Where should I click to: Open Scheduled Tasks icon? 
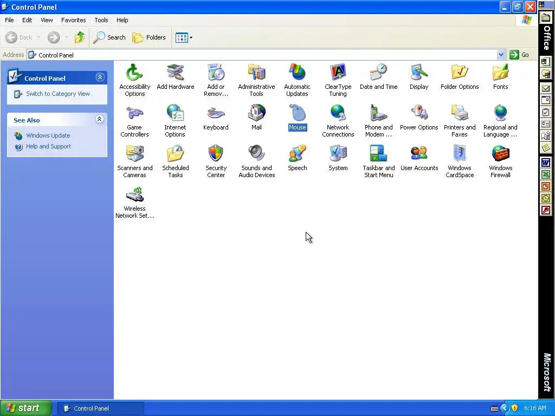tap(175, 154)
